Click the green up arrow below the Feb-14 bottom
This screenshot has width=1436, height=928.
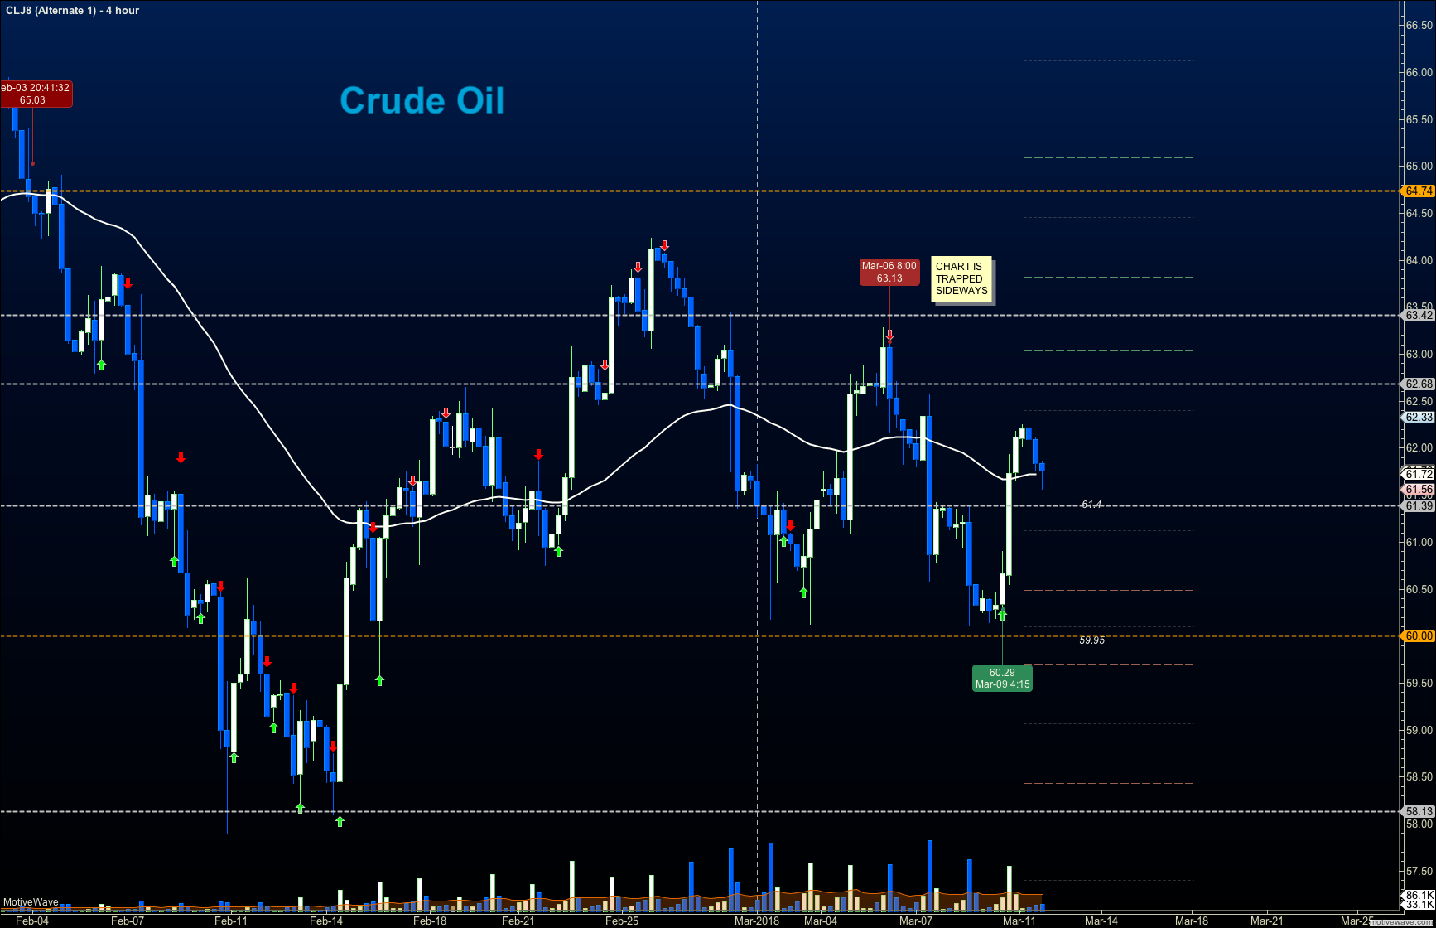(x=340, y=821)
